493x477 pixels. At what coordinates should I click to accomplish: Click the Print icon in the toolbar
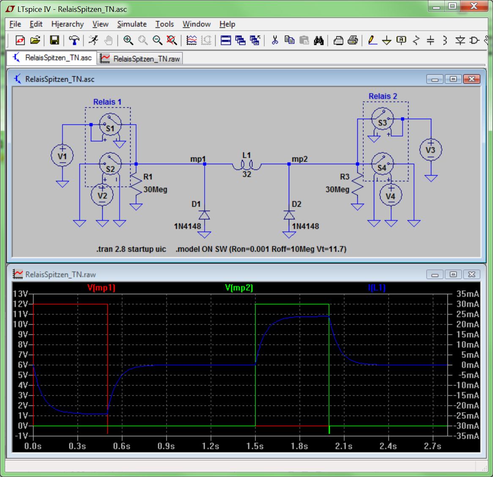353,40
